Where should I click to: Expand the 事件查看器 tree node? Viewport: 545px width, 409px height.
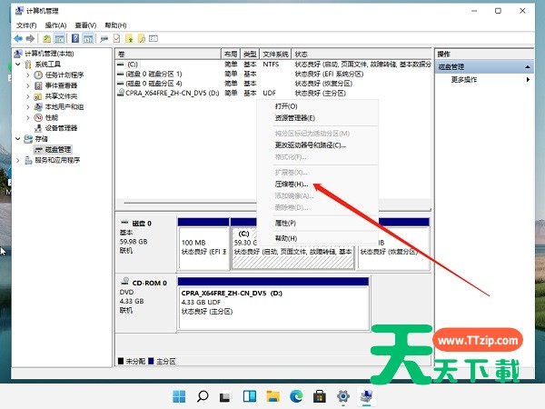click(28, 85)
